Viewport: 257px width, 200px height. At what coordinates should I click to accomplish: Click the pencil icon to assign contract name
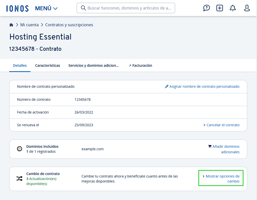point(167,86)
